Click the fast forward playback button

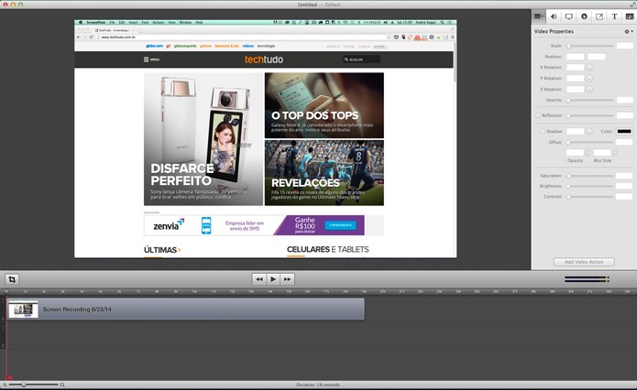287,279
